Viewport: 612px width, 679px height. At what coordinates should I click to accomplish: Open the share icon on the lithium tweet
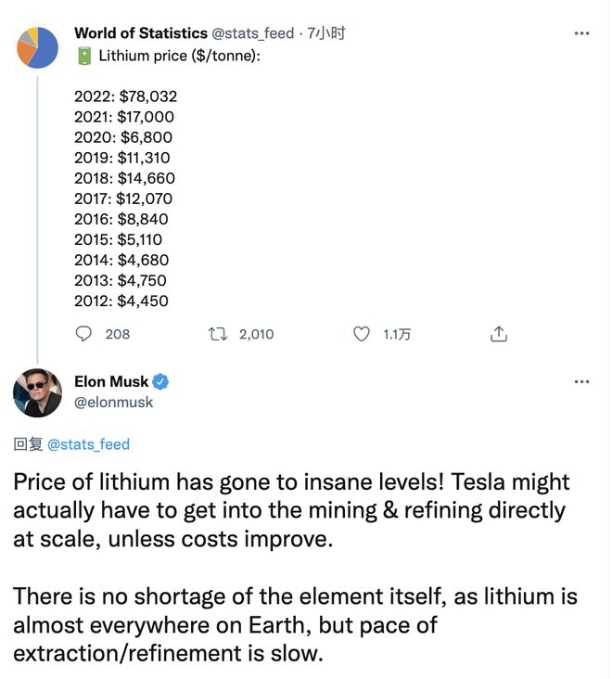coord(498,334)
